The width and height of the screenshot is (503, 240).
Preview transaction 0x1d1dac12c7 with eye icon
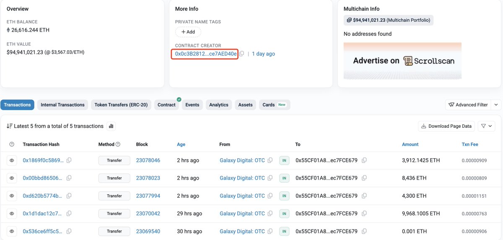[12, 214]
